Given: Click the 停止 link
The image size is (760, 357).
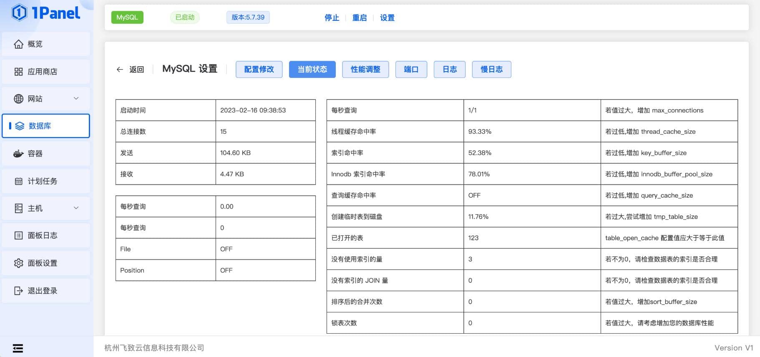Looking at the screenshot, I should pos(332,17).
